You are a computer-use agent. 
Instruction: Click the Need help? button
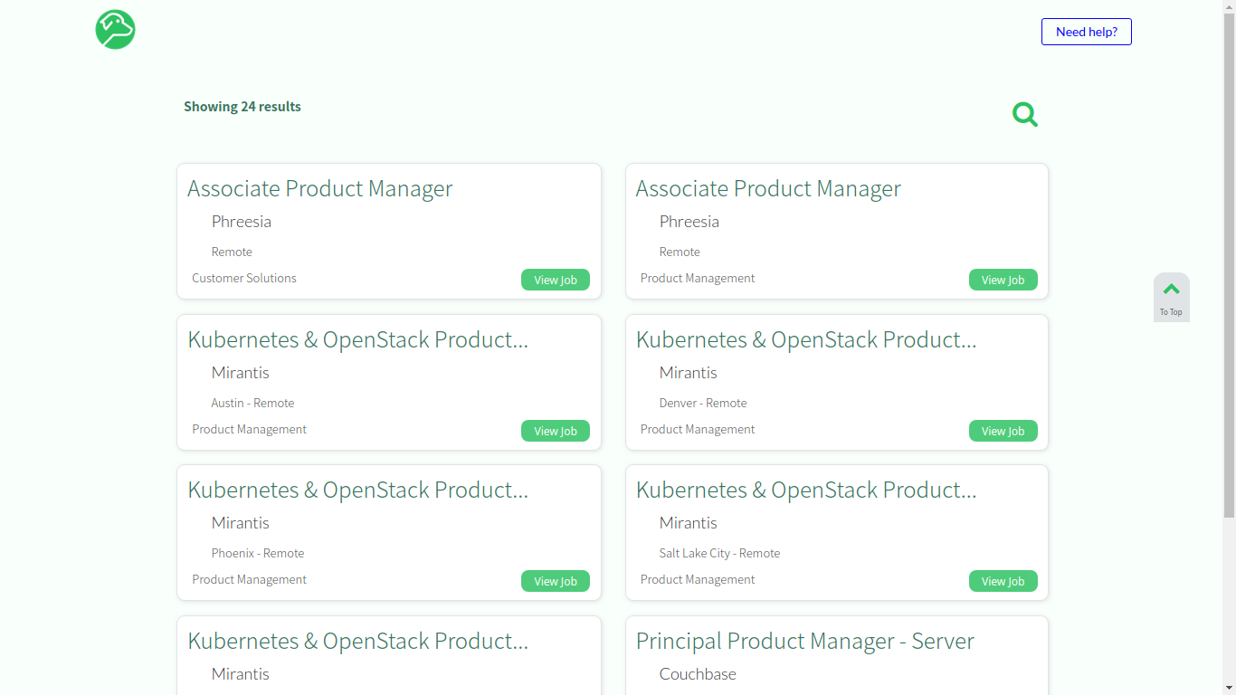1087,32
